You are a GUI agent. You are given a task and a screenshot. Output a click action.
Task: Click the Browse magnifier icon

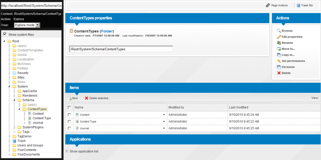pos(279,31)
